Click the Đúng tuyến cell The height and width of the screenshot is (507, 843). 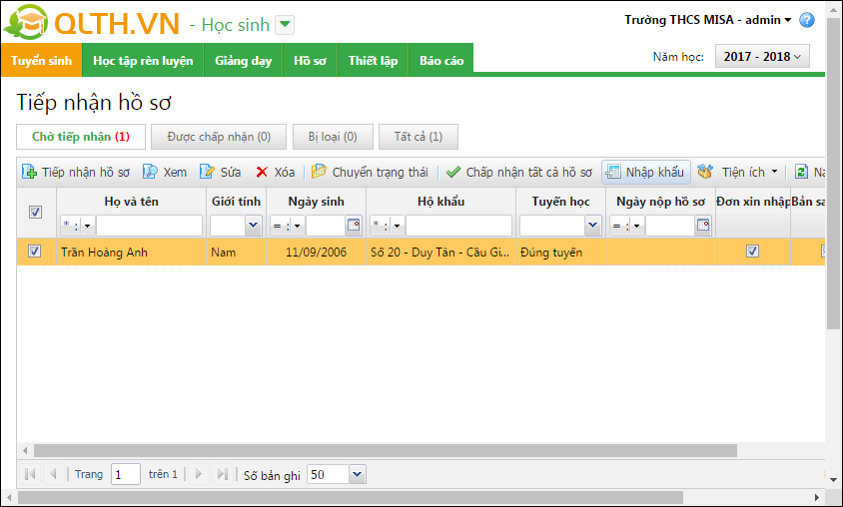560,252
